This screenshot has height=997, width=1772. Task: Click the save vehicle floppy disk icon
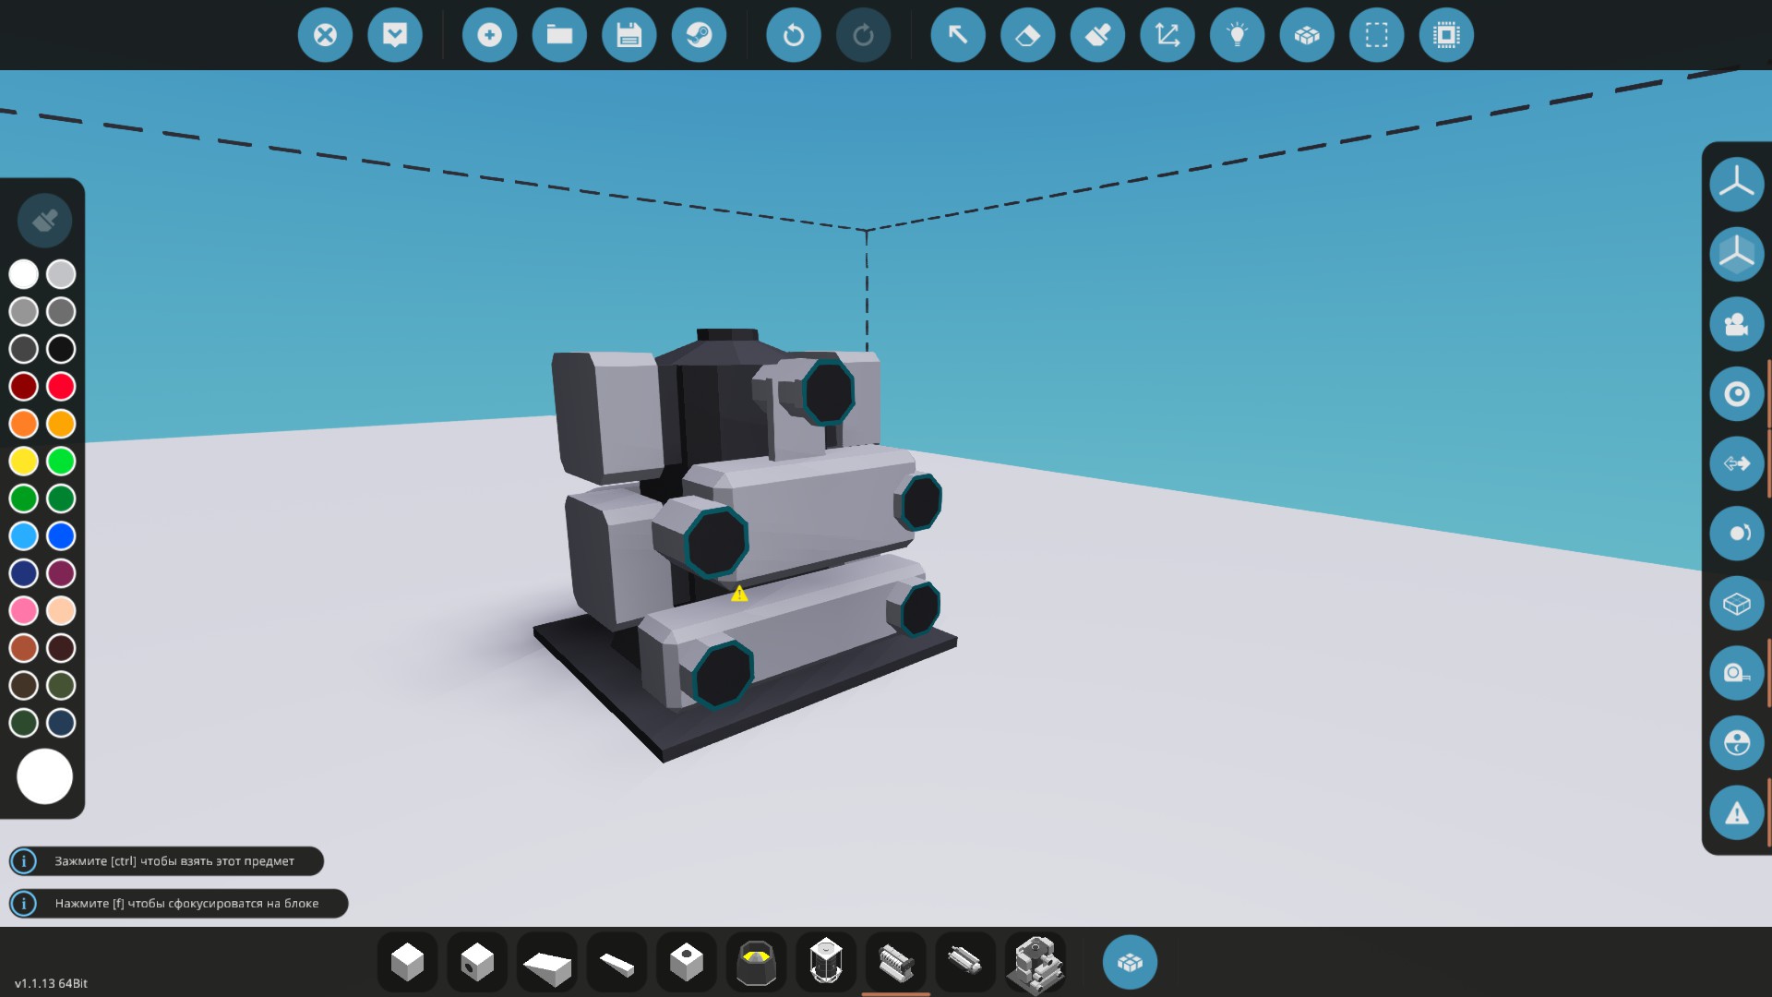coord(629,35)
